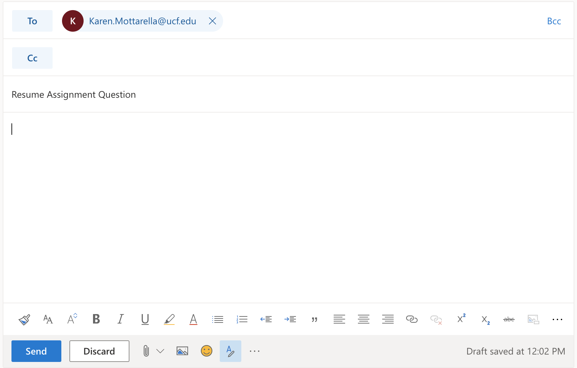Send the email
This screenshot has height=368, width=577.
(x=36, y=351)
